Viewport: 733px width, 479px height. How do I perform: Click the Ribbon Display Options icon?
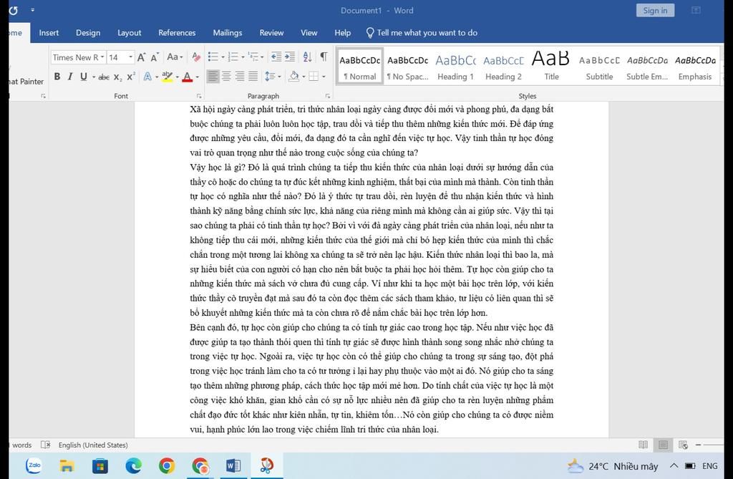point(696,10)
